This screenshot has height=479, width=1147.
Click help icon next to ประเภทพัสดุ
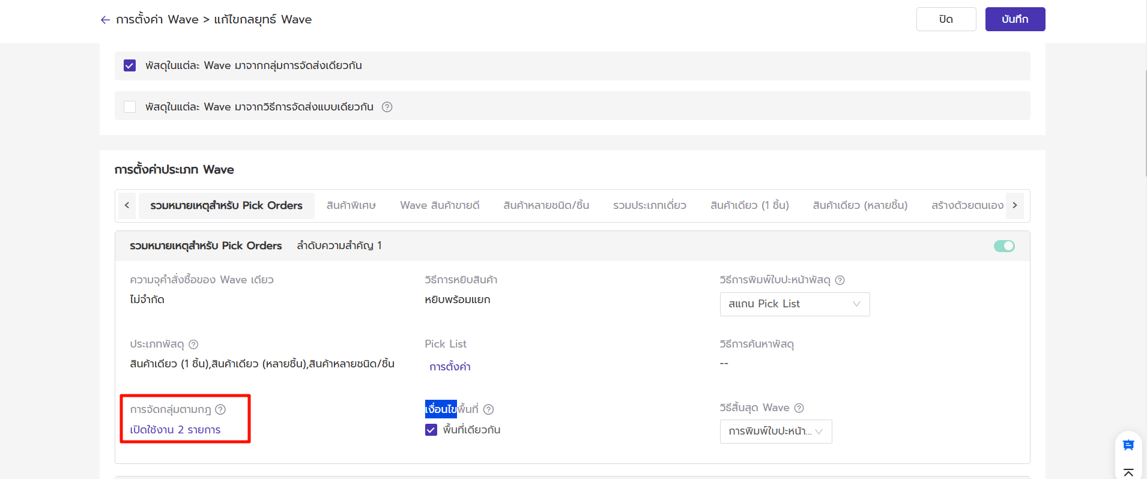(193, 345)
